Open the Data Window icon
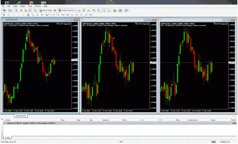 pyautogui.click(x=21, y=10)
